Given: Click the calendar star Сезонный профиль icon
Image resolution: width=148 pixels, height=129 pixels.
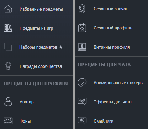Looking at the screenshot, I should 82,28.
